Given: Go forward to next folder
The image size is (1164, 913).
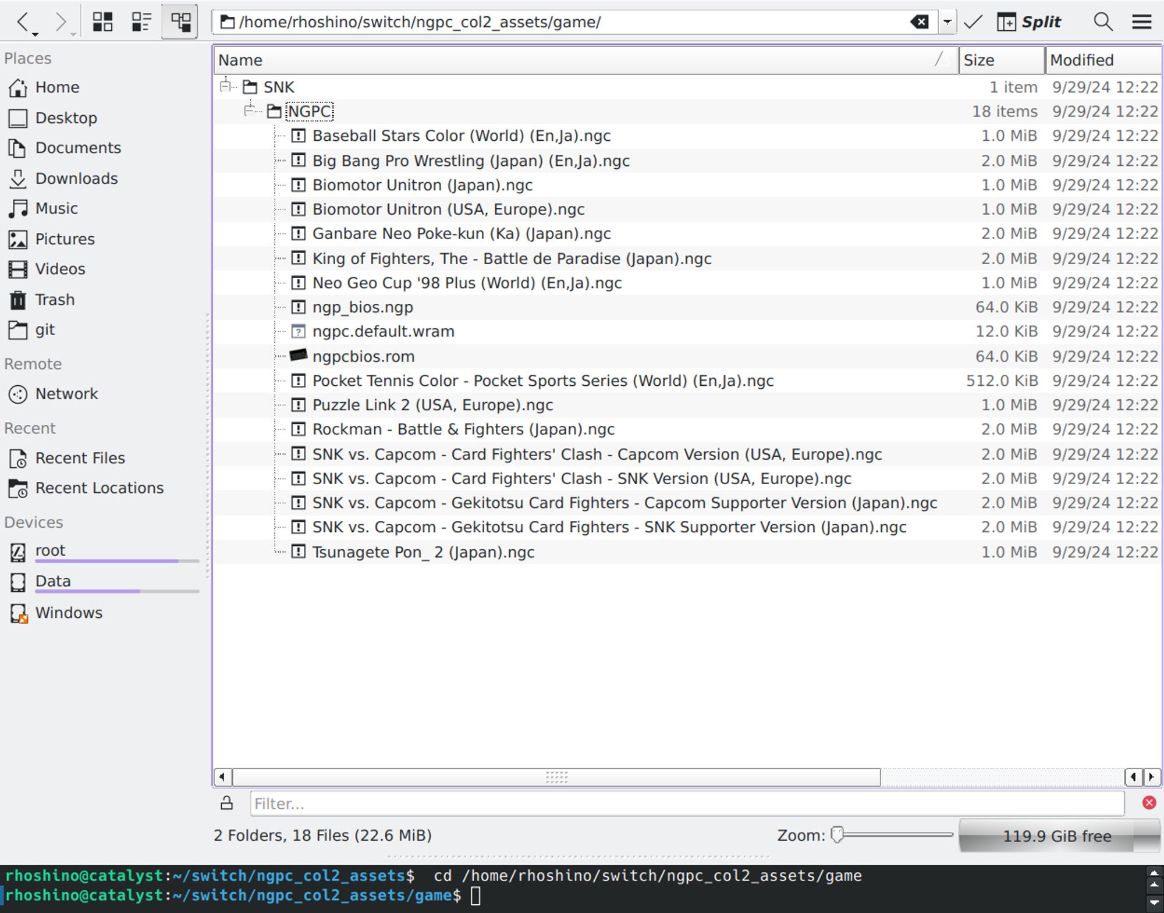Looking at the screenshot, I should click(x=61, y=22).
